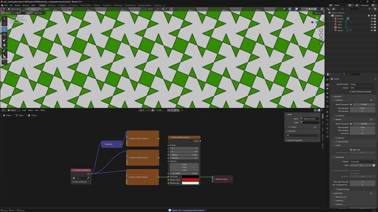378x212 pixels.
Task: Open the Tool properties tab icon
Action: point(327,79)
